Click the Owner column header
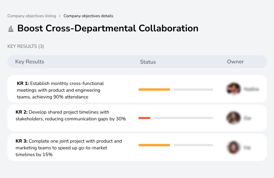This screenshot has height=178, width=274. pos(235,62)
